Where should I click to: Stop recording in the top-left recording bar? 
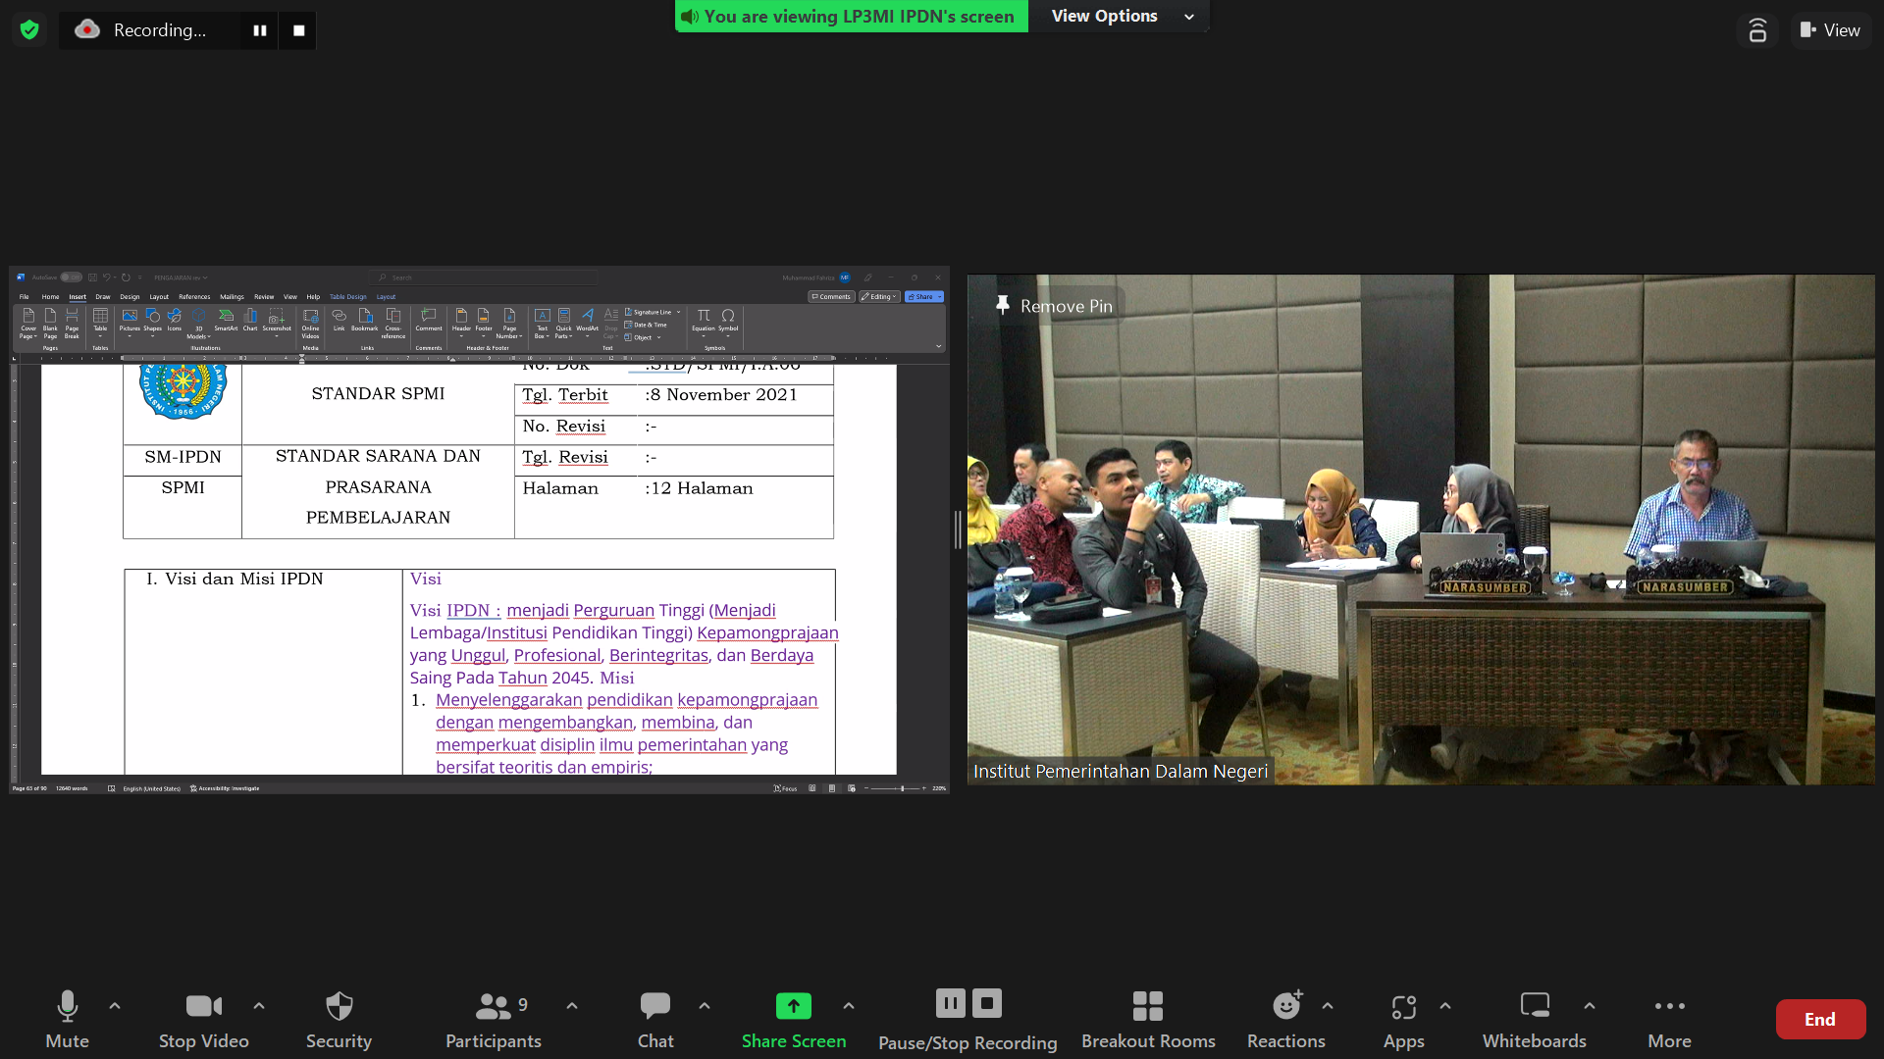[299, 30]
